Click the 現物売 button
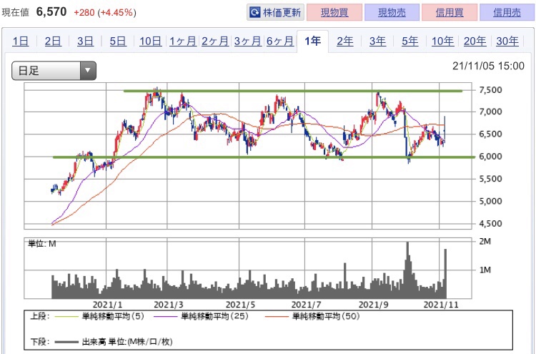The image size is (536, 354). [392, 13]
